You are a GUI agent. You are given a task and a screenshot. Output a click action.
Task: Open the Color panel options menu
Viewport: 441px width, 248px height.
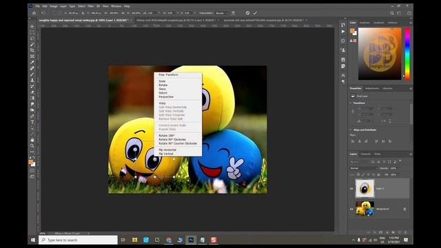coord(411,23)
